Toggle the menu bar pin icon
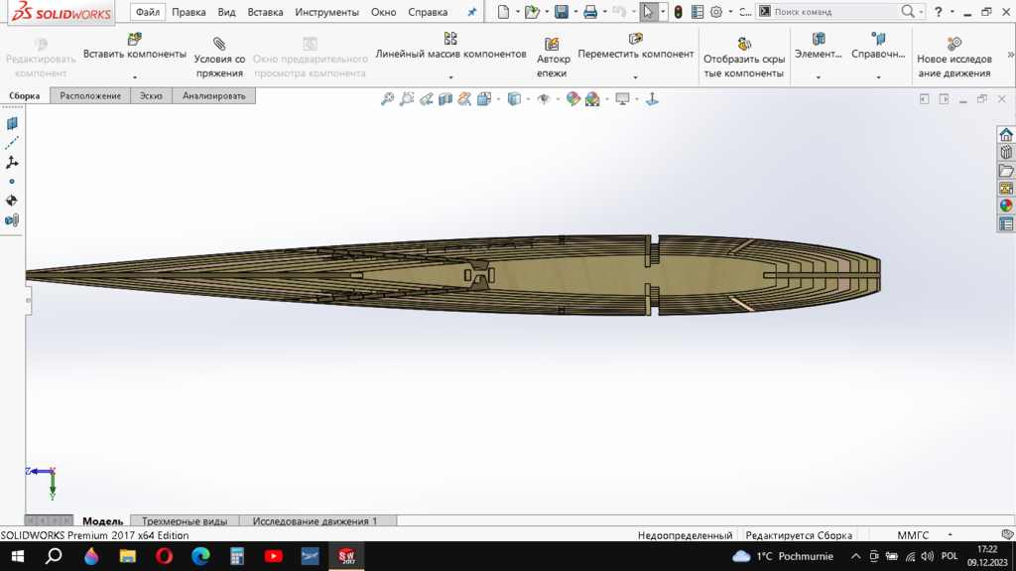The image size is (1016, 571). pos(472,12)
